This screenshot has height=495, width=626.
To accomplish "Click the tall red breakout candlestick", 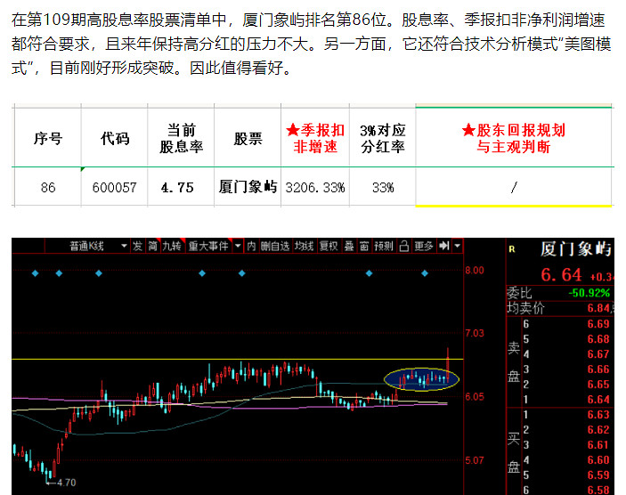I will coord(448,365).
